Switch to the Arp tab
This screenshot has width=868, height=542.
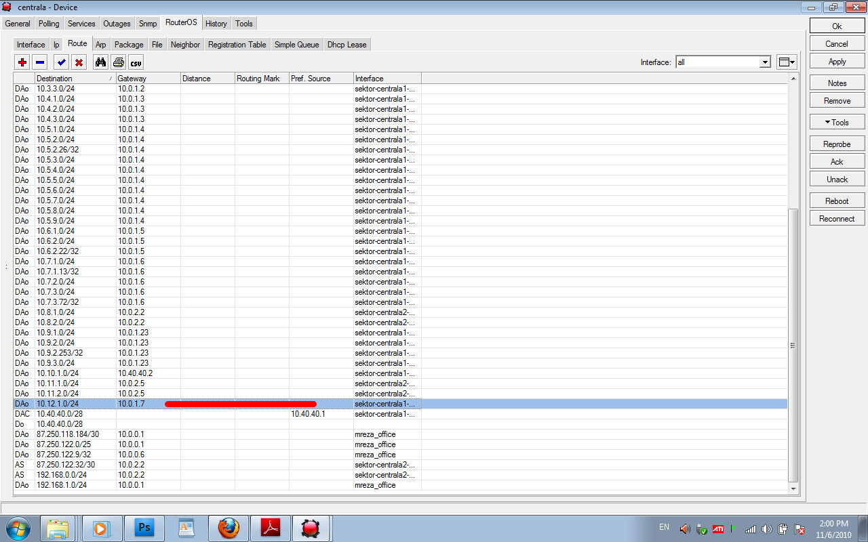[100, 44]
